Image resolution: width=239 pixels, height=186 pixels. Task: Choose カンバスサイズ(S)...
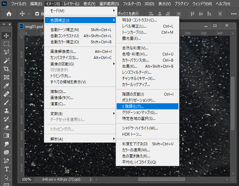(80, 58)
